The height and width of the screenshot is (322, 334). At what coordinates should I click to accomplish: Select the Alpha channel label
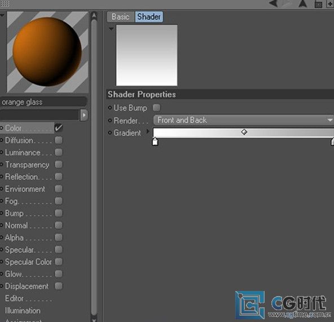click(x=14, y=237)
